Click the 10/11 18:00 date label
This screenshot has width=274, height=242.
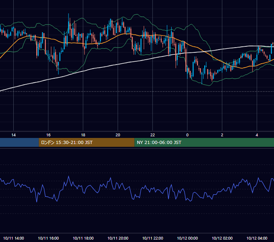click(83, 238)
